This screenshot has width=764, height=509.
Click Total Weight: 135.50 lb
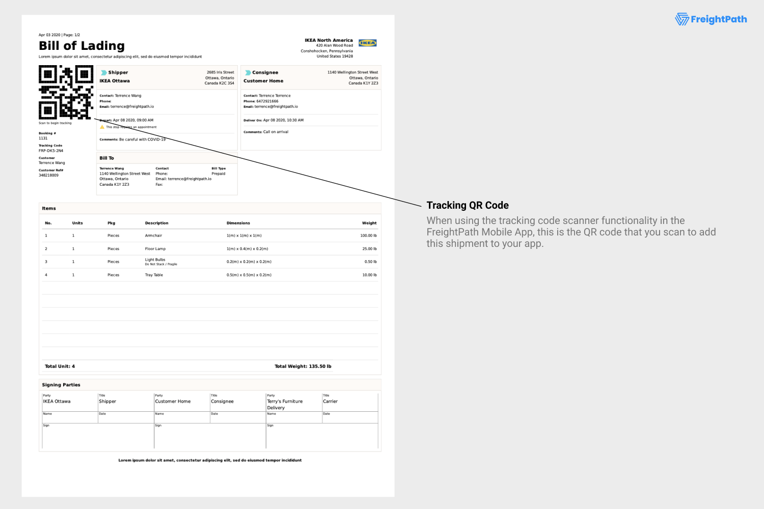point(303,366)
